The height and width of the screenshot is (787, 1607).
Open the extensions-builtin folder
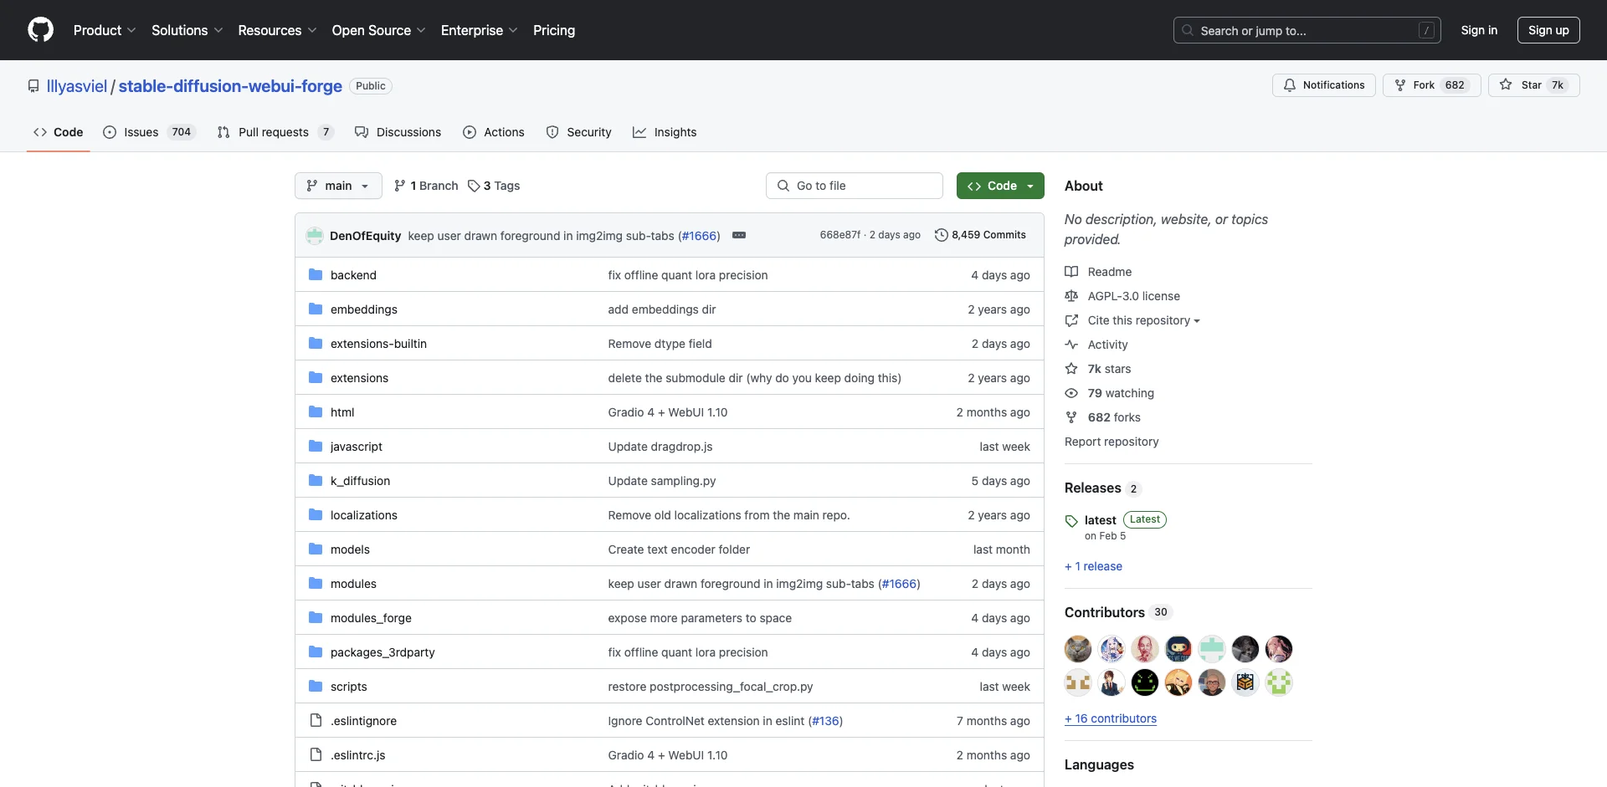tap(378, 344)
